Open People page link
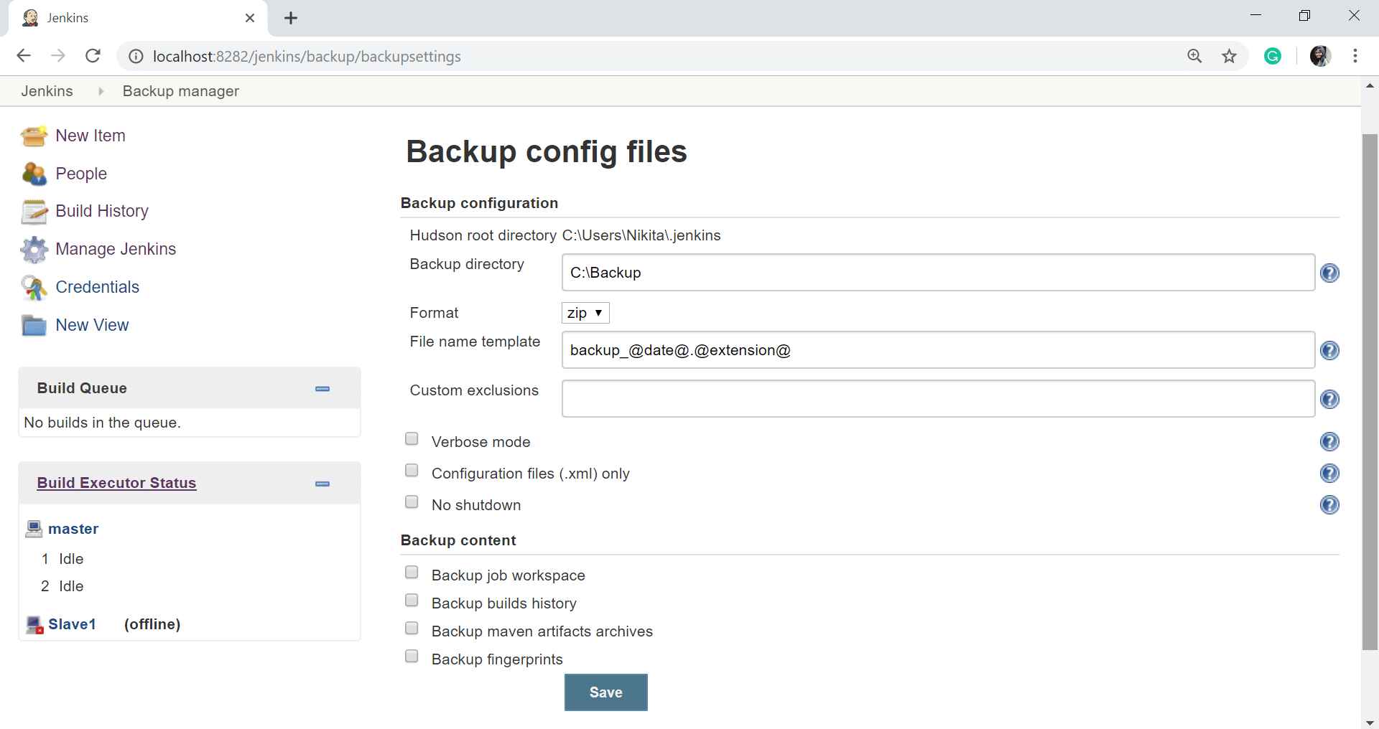1379x729 pixels. [81, 174]
